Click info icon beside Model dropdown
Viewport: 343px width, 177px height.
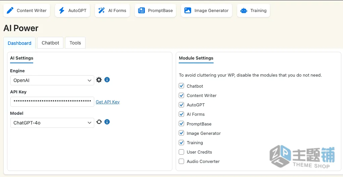107,122
